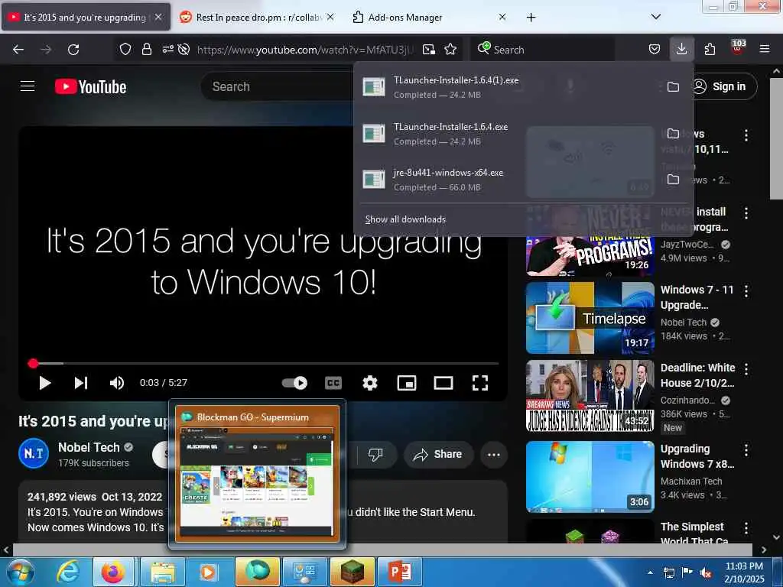
Task: Show TLauncher-Installer-1.6.4(1).exe in folder
Action: point(673,87)
